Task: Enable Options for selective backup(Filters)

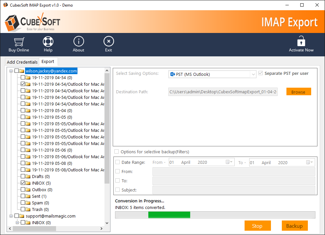Action: point(117,152)
